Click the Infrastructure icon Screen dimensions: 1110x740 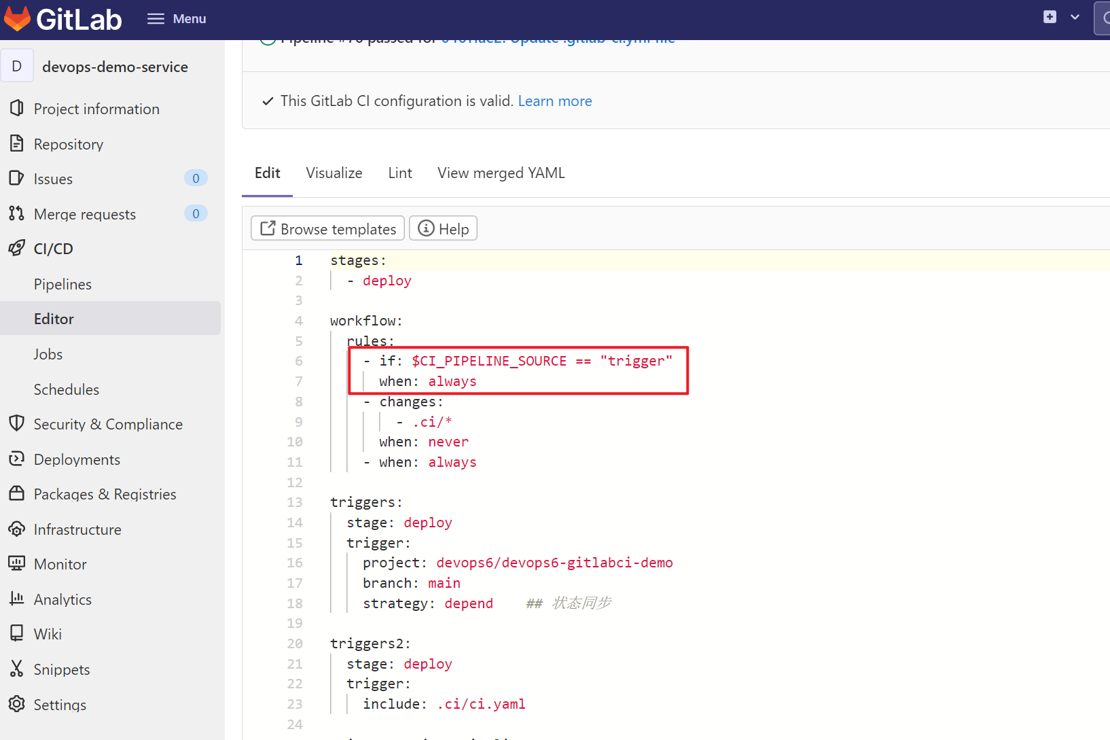coord(17,529)
